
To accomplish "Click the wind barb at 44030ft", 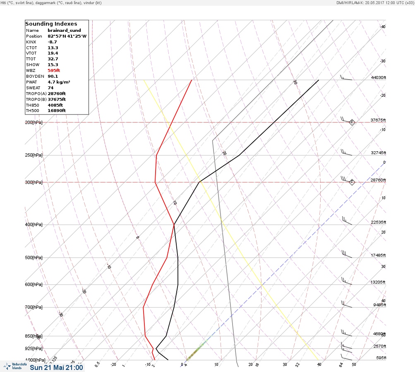I will tap(346, 77).
